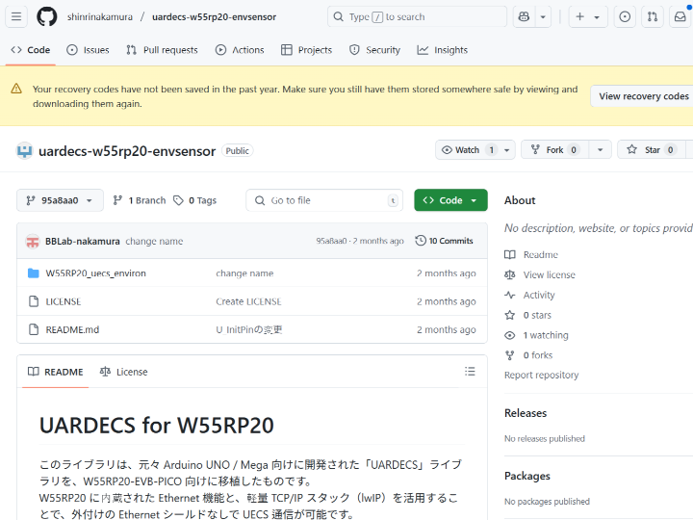
Task: Click BBLab-nakamura avatar image
Action: coord(33,242)
